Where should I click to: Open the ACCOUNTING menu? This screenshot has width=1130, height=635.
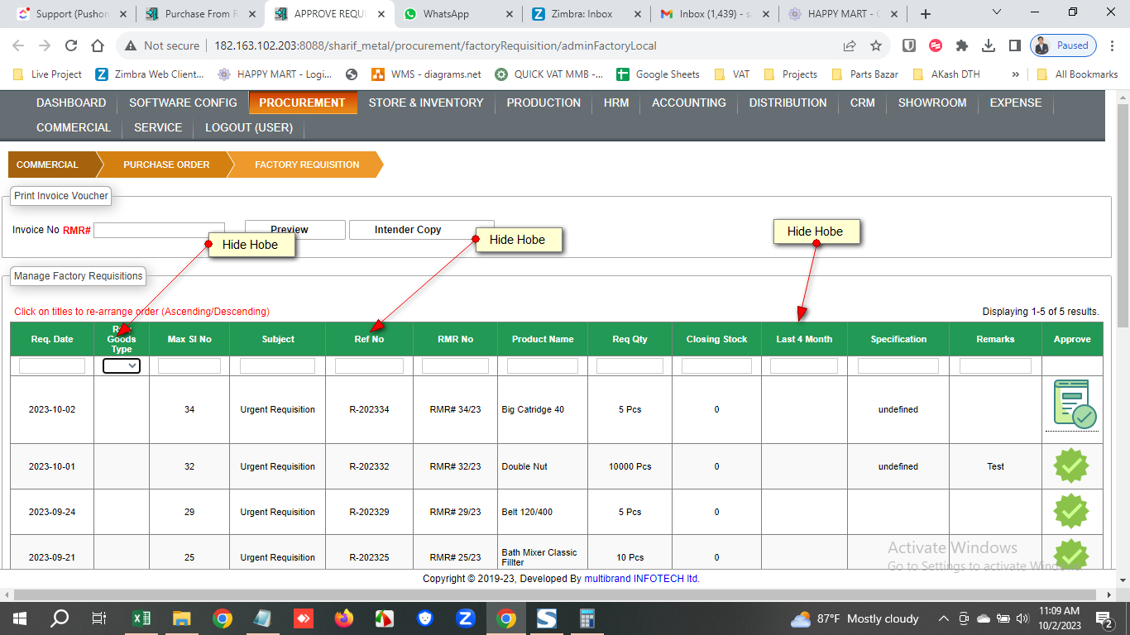(688, 103)
